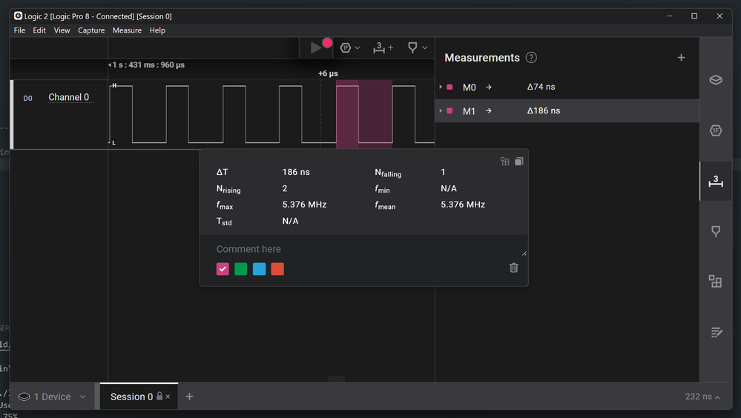The height and width of the screenshot is (418, 741).
Task: Open the Analyzers panel hexagon sidebar icon
Action: pos(715,130)
